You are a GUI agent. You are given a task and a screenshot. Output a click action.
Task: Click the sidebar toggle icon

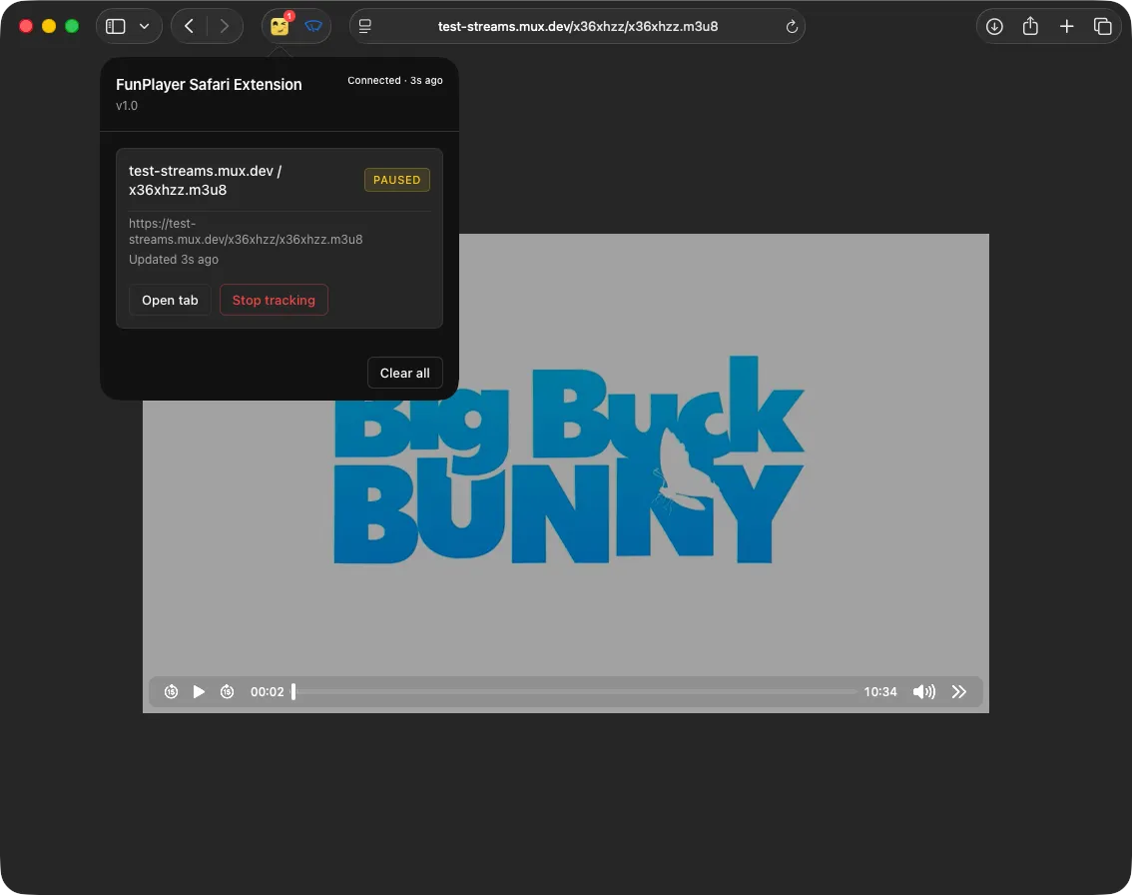tap(115, 26)
